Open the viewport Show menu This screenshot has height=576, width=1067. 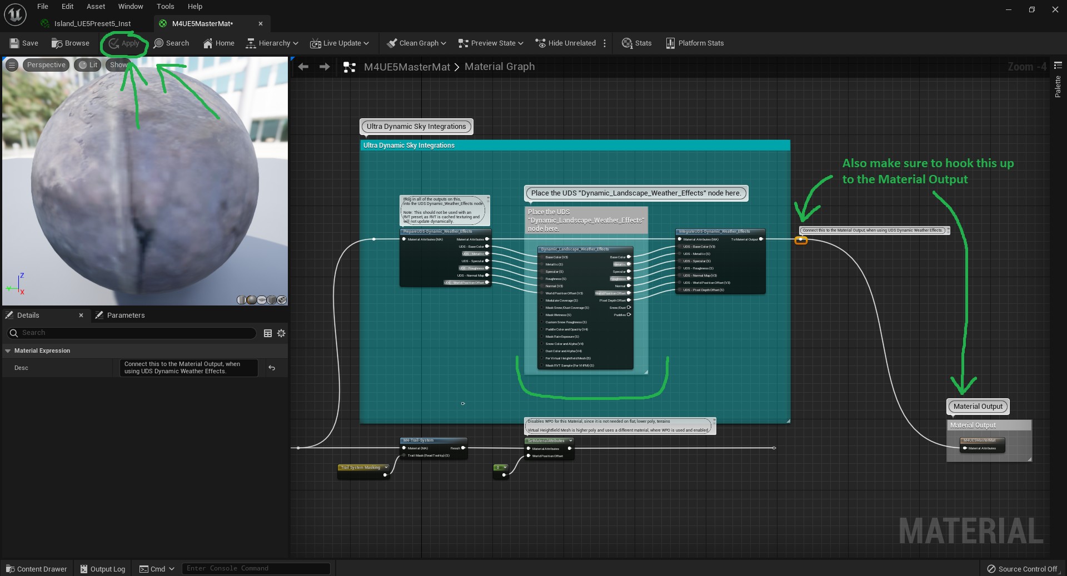[x=118, y=65]
